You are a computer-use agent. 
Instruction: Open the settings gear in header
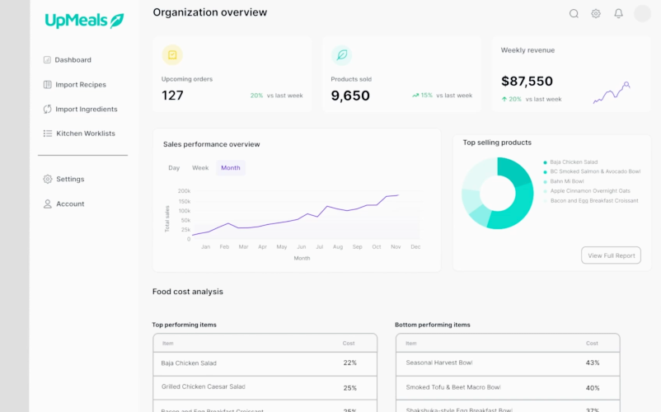596,13
